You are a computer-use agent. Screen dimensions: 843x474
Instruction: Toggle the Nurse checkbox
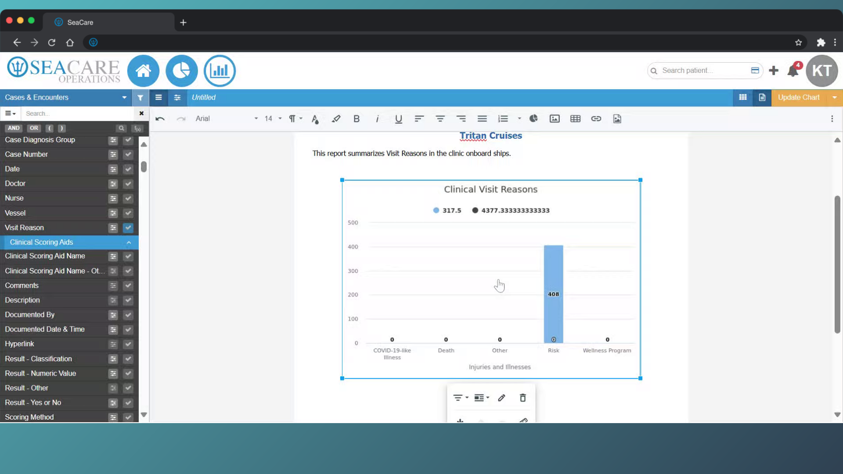[128, 198]
